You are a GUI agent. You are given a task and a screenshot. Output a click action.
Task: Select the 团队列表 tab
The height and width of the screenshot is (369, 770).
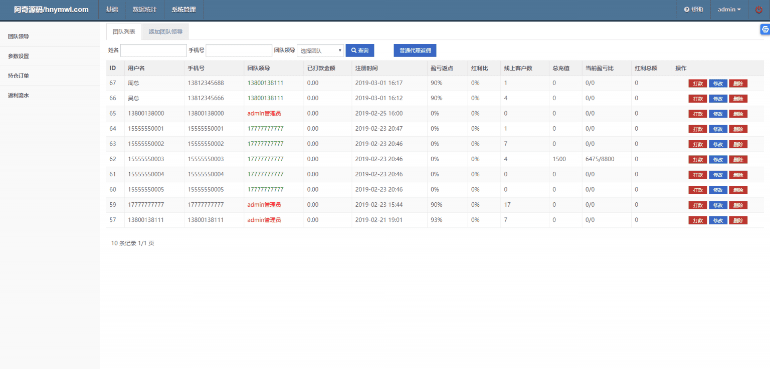[123, 31]
